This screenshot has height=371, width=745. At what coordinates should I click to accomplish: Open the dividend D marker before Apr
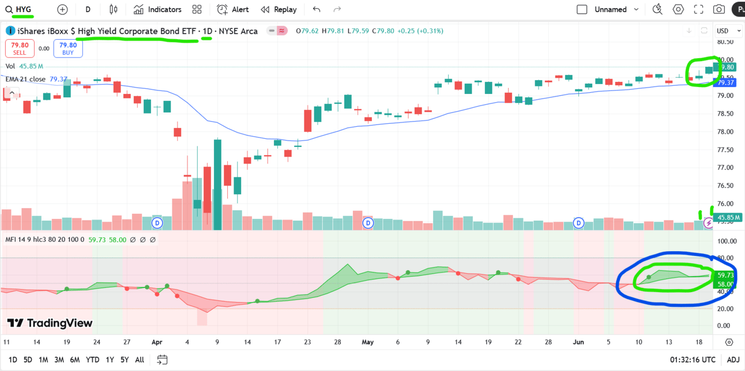(x=157, y=222)
